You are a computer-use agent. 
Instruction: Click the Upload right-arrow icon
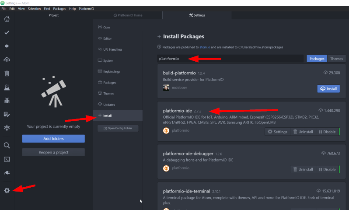point(7,46)
